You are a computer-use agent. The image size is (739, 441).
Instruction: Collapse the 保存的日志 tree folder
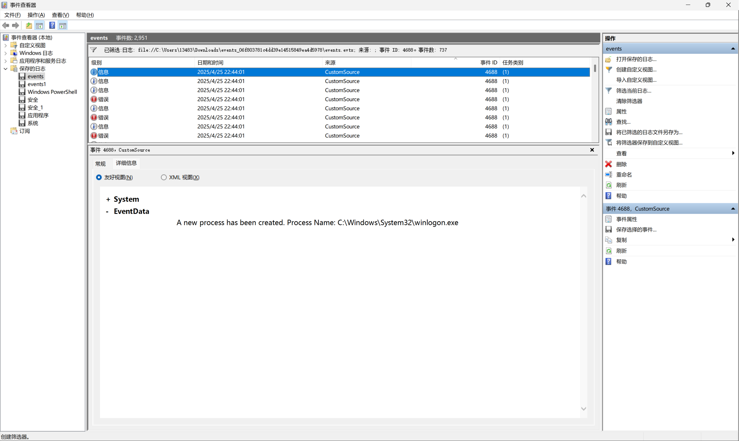(x=6, y=69)
